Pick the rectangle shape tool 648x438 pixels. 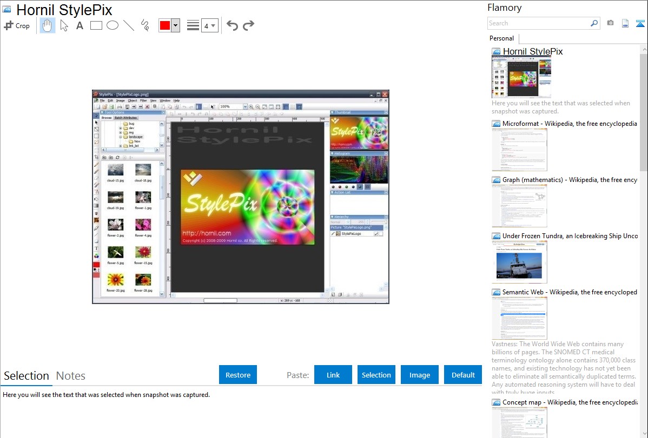96,25
